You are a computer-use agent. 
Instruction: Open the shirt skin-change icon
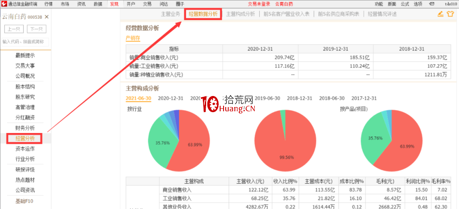point(450,14)
